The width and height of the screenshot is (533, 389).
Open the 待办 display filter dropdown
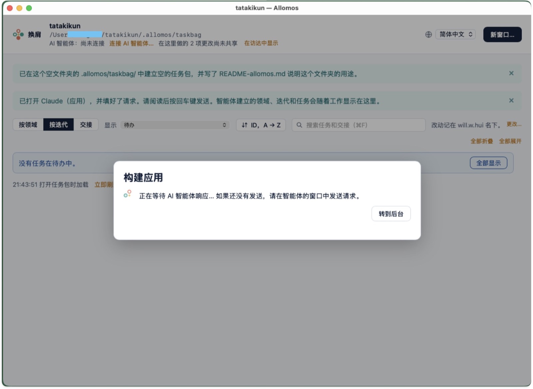point(175,125)
